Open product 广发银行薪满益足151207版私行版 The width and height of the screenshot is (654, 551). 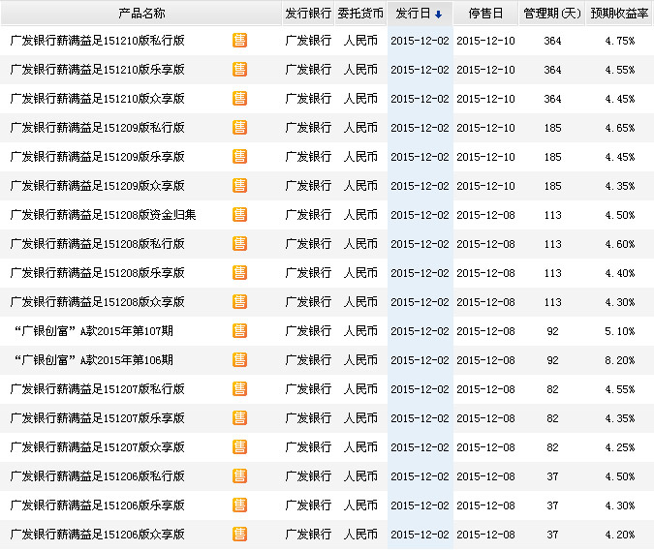[97, 389]
